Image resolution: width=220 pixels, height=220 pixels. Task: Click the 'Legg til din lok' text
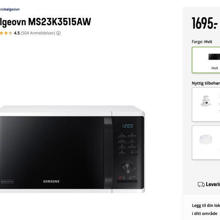coord(206,205)
